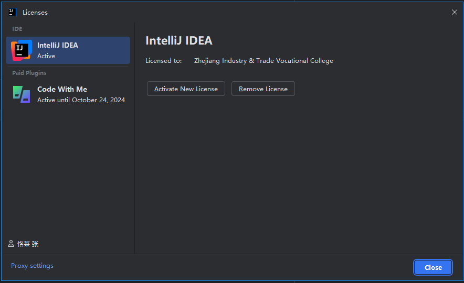The width and height of the screenshot is (464, 283).
Task: Click the Code With Me plugin icon
Action: tap(22, 94)
